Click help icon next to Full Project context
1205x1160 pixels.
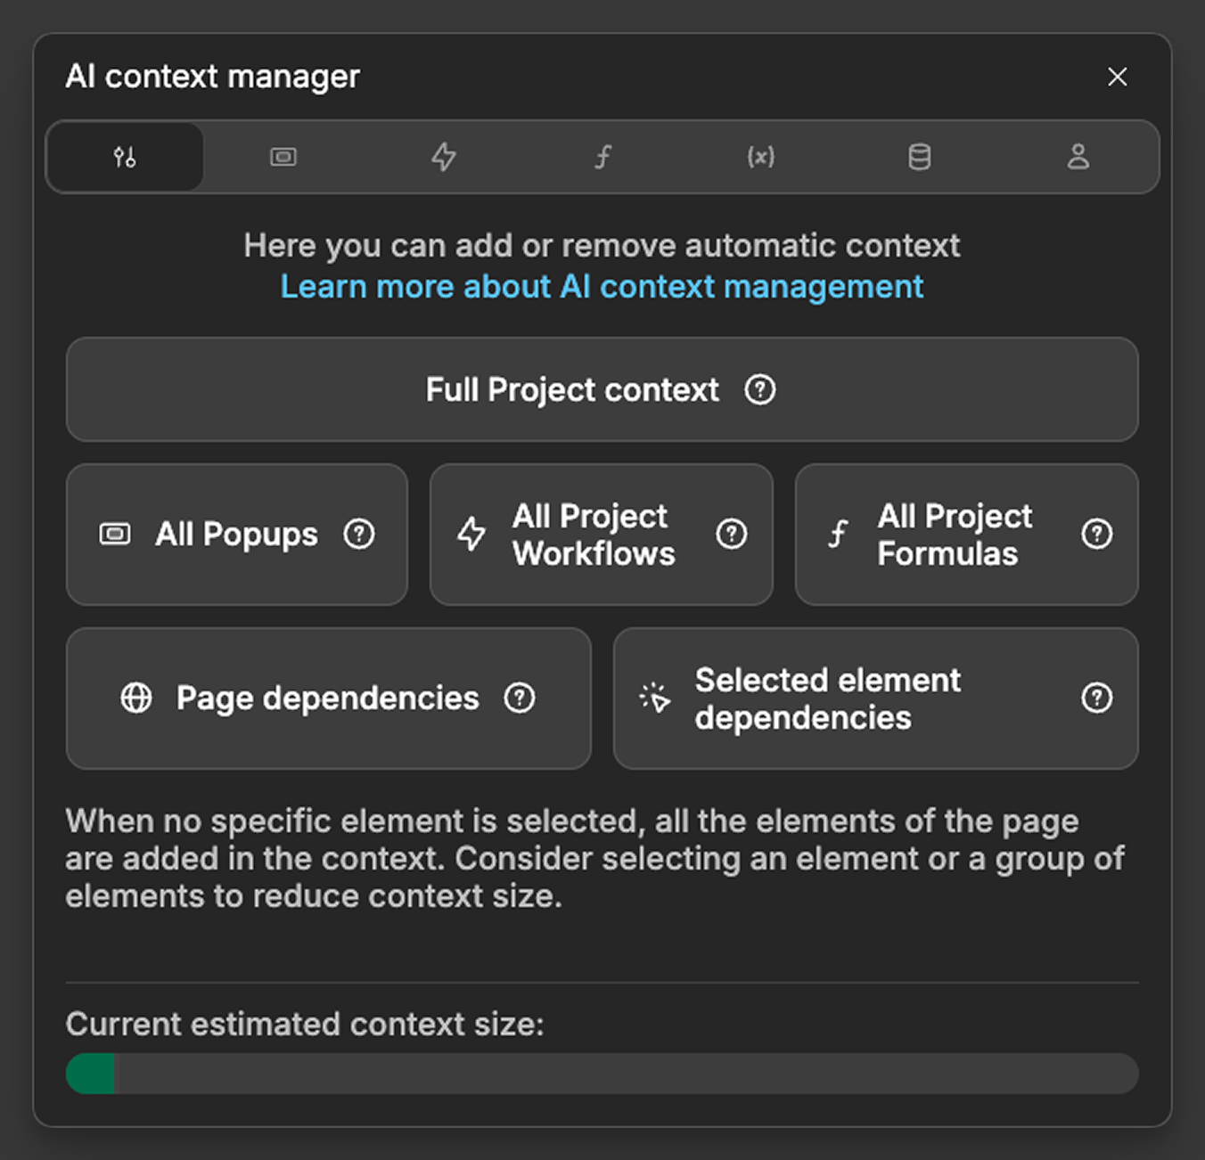[759, 389]
